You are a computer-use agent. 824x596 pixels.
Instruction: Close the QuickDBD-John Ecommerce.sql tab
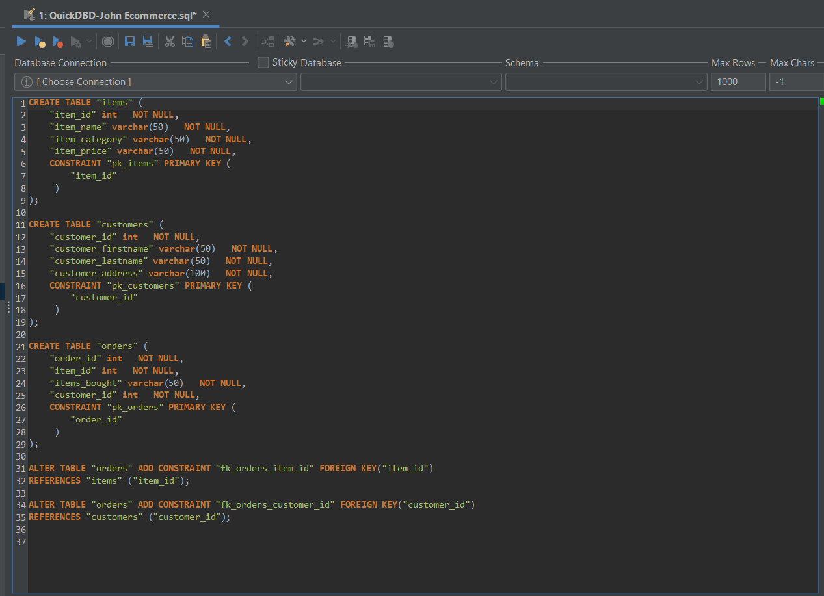(x=206, y=14)
